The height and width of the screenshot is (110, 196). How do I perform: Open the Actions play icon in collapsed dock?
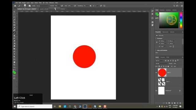click(x=153, y=14)
